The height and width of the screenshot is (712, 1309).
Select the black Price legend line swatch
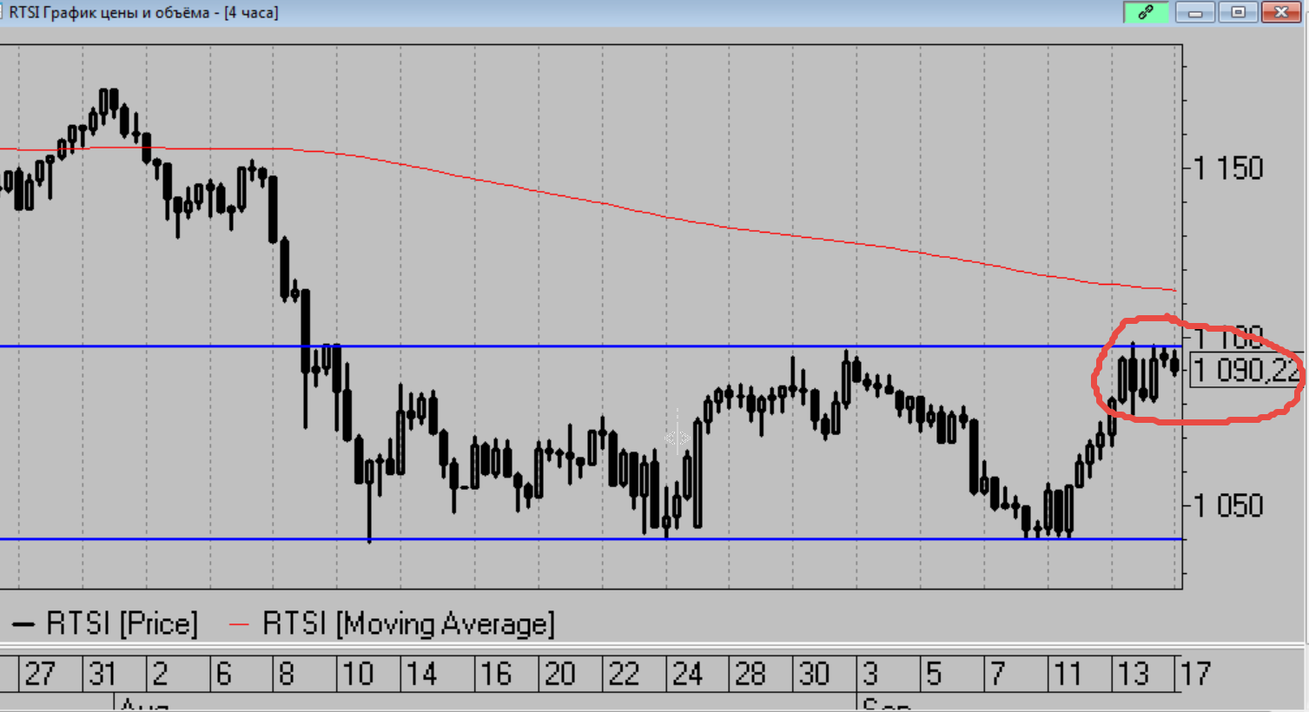click(x=23, y=624)
